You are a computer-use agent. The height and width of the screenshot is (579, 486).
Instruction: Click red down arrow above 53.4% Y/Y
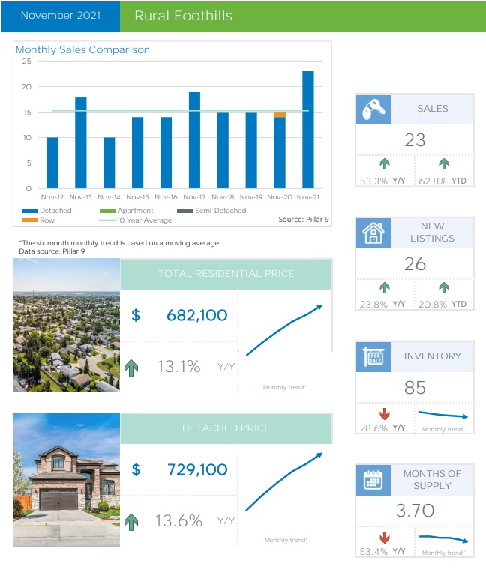(x=385, y=538)
